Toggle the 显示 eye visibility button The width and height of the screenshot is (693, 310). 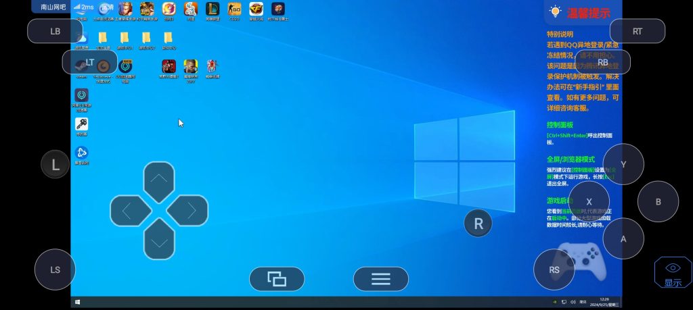click(673, 273)
